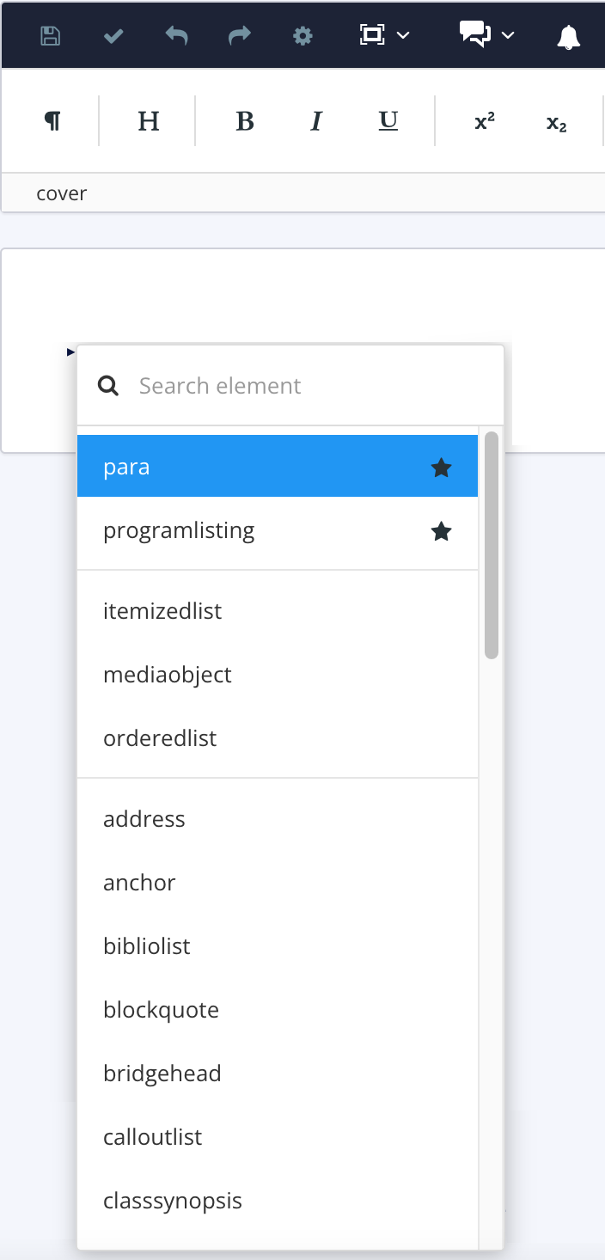Image resolution: width=605 pixels, height=1260 pixels.
Task: Open the comments dropdown chevron
Action: tap(507, 36)
